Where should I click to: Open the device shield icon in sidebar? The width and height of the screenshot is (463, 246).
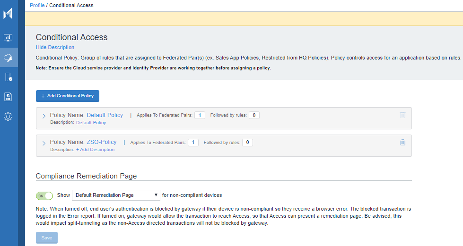click(8, 77)
